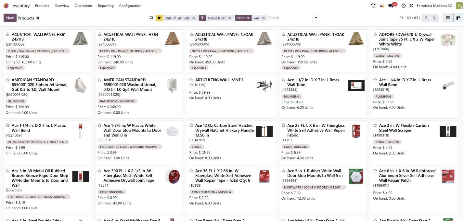Open the wall-mount urinal 6550001.020 thumbnail
464x221 pixels.
81,86
